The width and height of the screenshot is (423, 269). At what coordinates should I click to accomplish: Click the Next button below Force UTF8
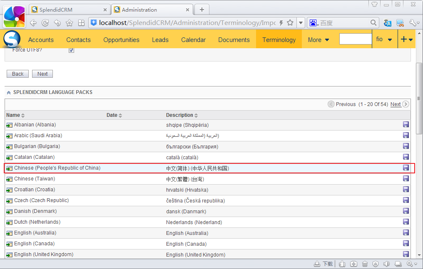coord(42,74)
